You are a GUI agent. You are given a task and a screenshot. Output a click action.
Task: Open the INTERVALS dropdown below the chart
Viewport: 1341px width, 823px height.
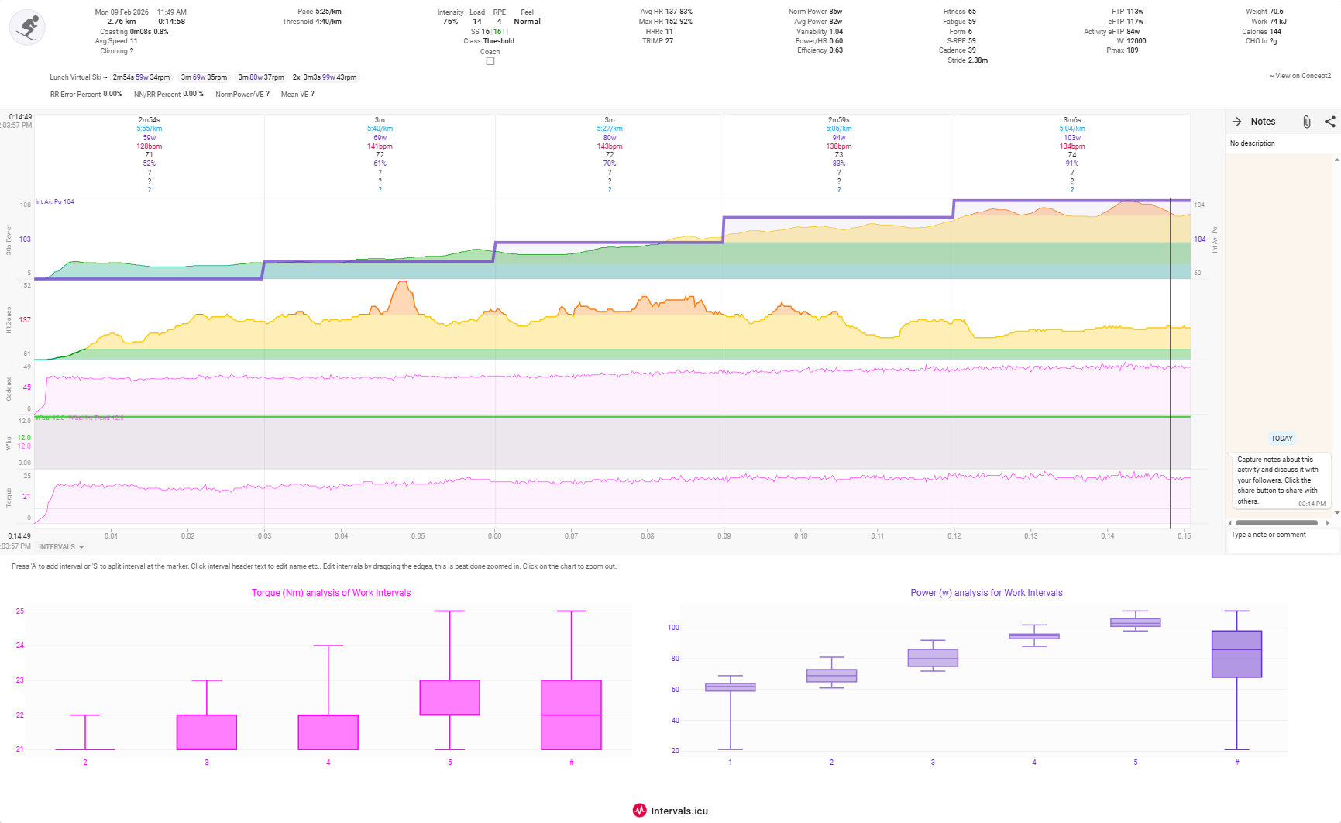click(x=61, y=547)
